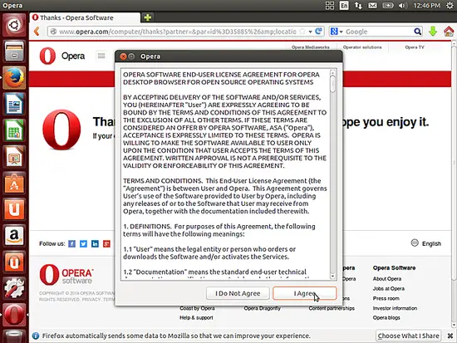Open English language selector
Screen dimensions: 457x343
pyautogui.click(x=425, y=243)
